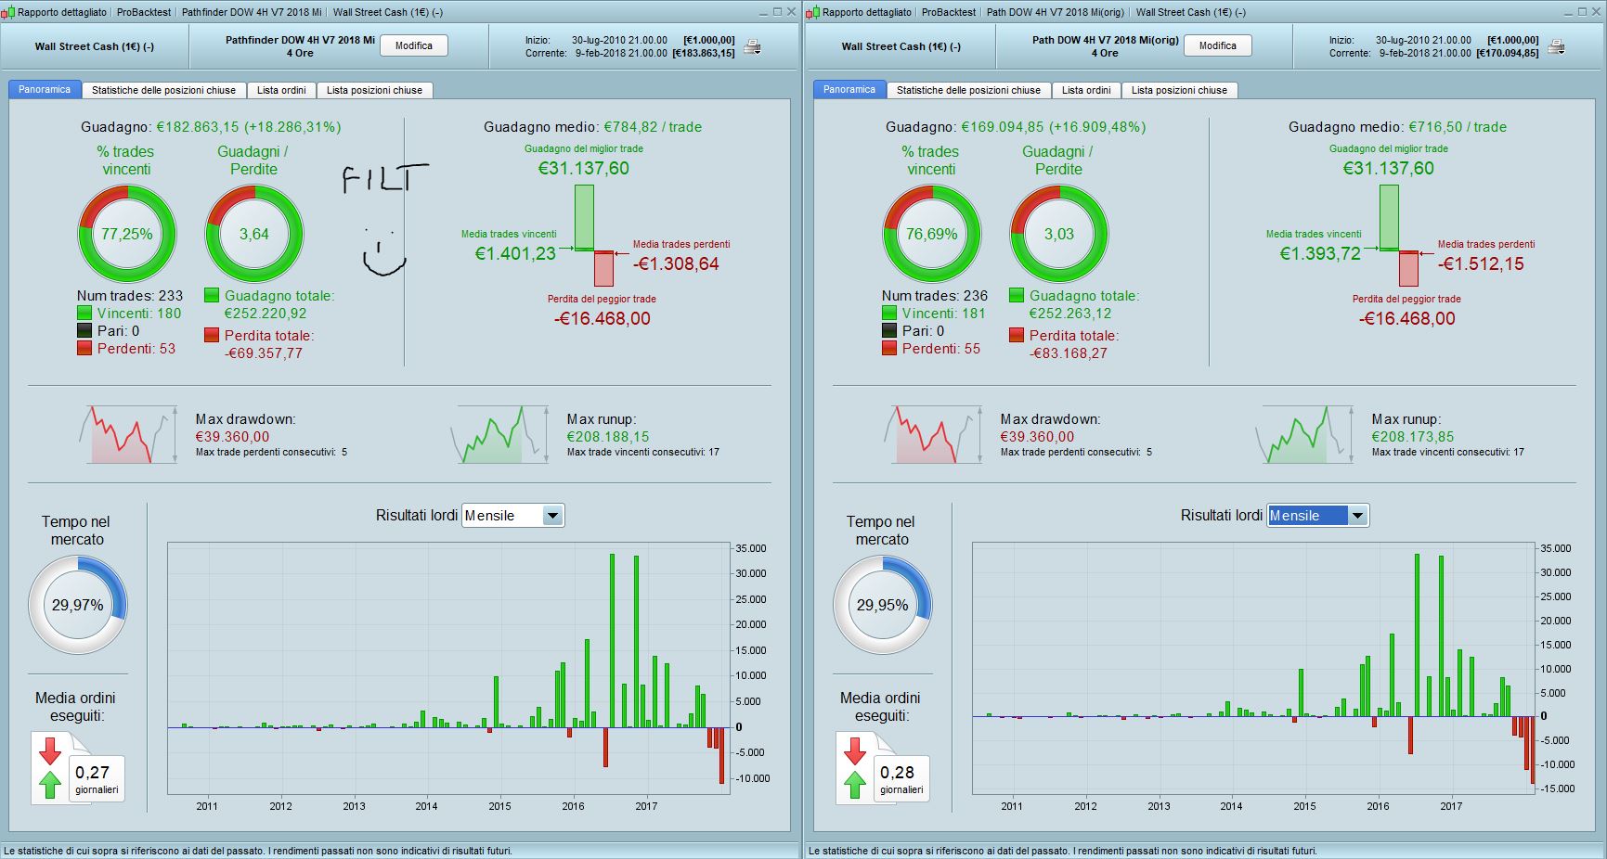
Task: Click the right Tempo nel mercato donut chart
Action: tap(882, 605)
